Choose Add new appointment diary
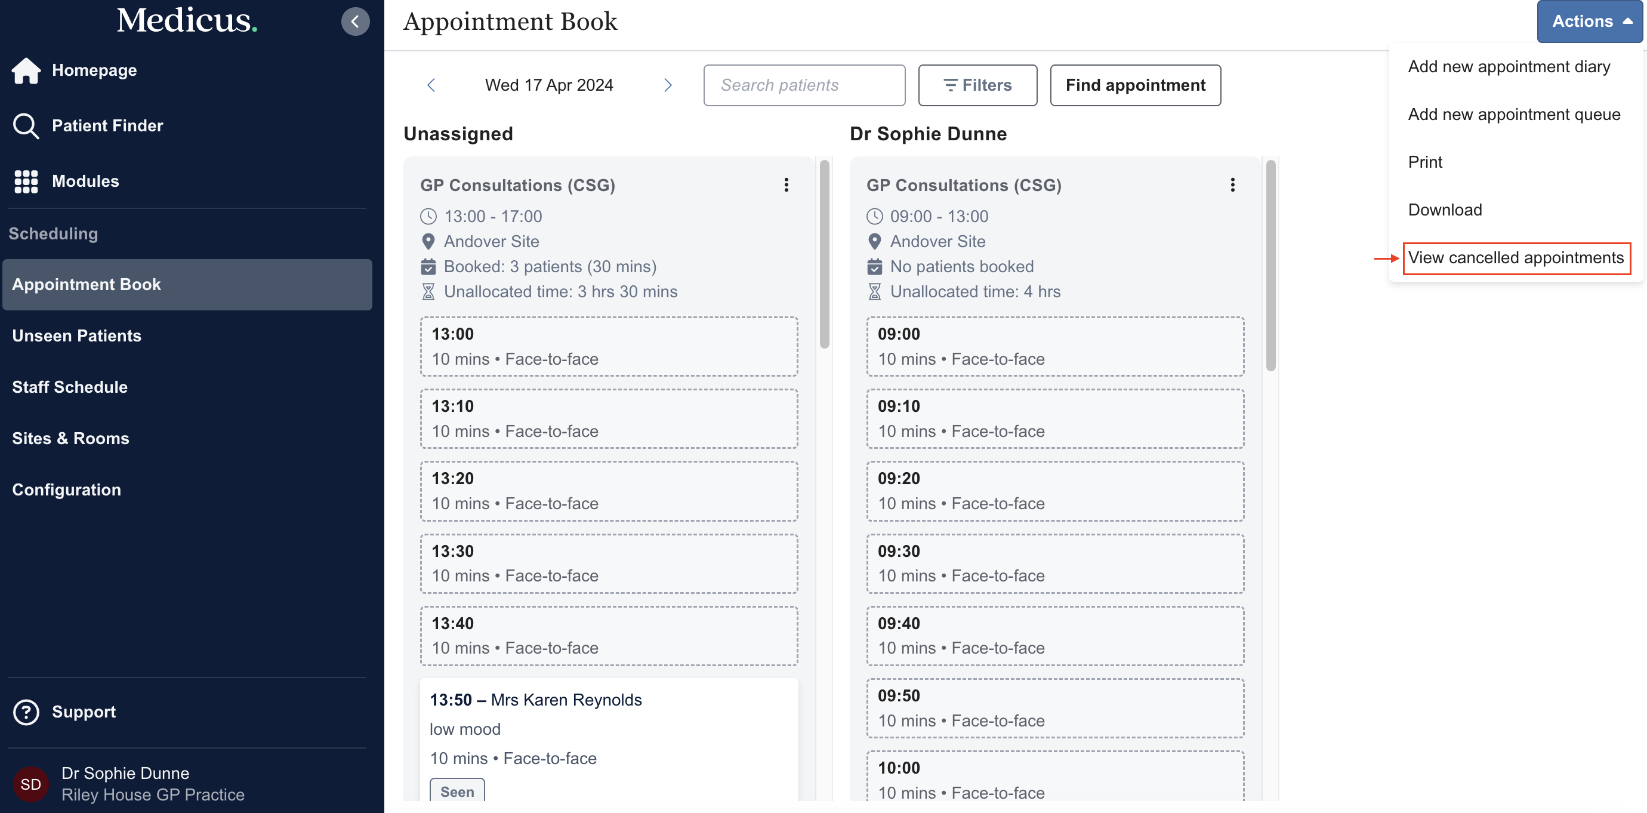The image size is (1647, 813). pyautogui.click(x=1509, y=67)
